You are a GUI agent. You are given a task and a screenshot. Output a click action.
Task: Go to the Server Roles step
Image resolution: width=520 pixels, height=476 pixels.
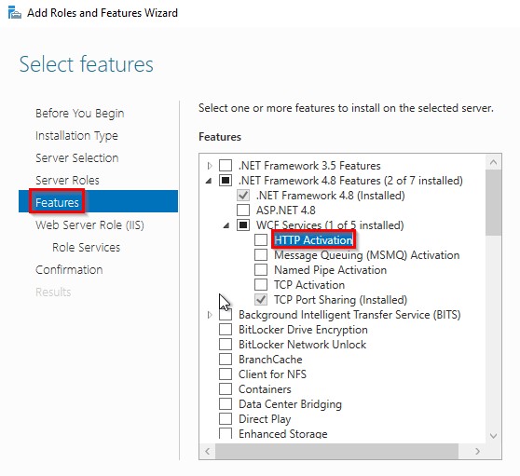[x=67, y=181]
